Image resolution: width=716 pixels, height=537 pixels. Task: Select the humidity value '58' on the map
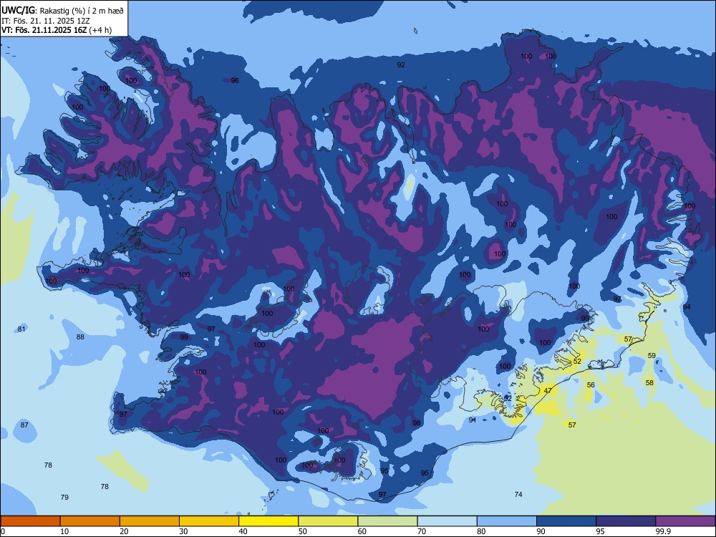point(650,382)
